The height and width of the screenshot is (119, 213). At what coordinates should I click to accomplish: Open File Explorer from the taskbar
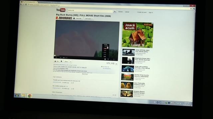(23, 96)
